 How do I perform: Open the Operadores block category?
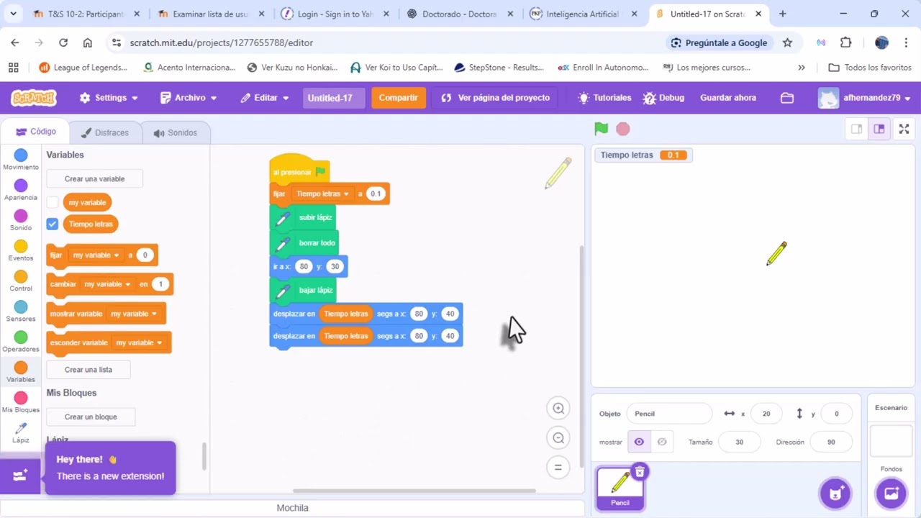21,341
